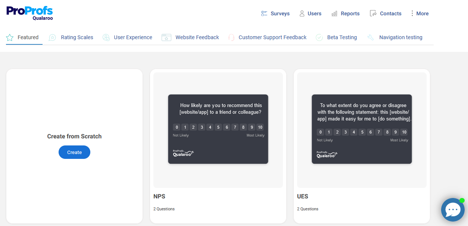Select the Website Feedback tab
Viewport: 468px width, 226px height.
point(197,37)
